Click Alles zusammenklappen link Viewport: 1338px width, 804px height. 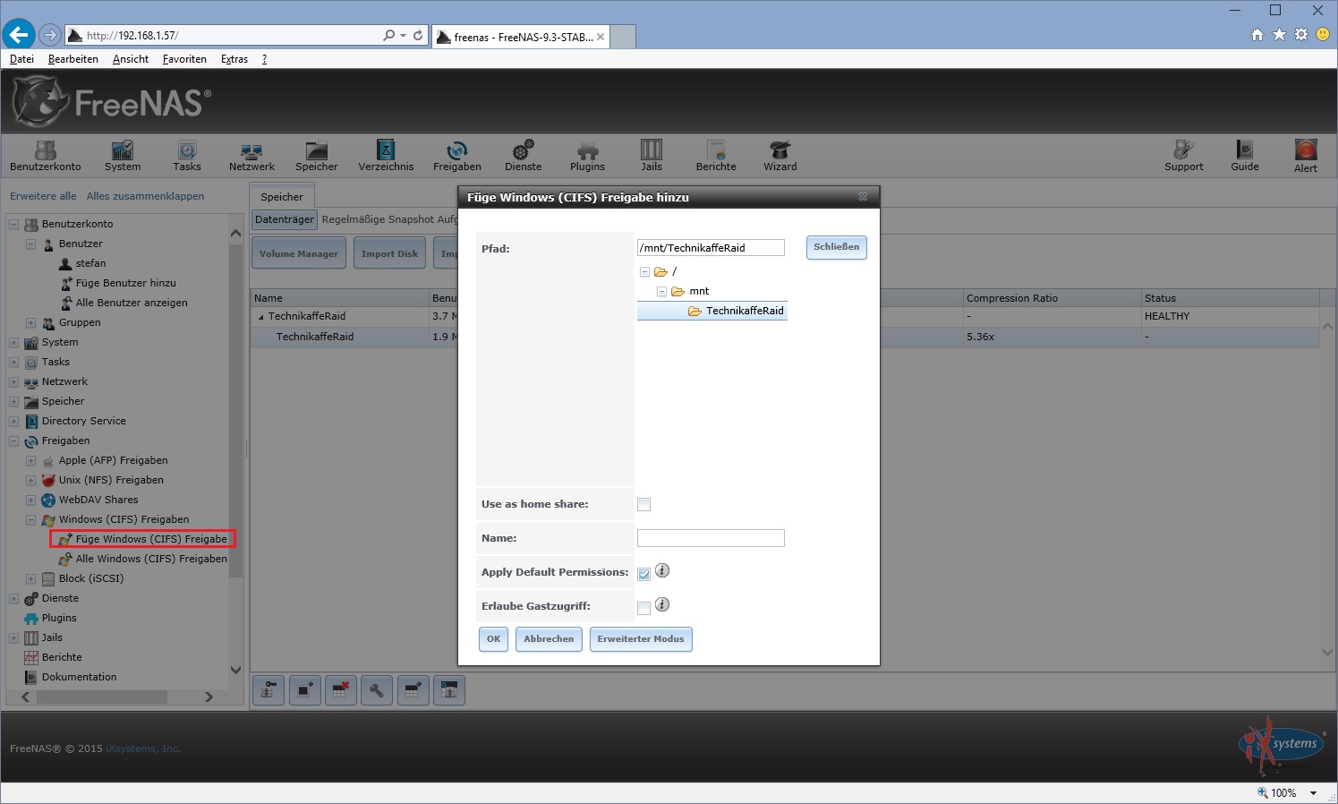pyautogui.click(x=145, y=196)
